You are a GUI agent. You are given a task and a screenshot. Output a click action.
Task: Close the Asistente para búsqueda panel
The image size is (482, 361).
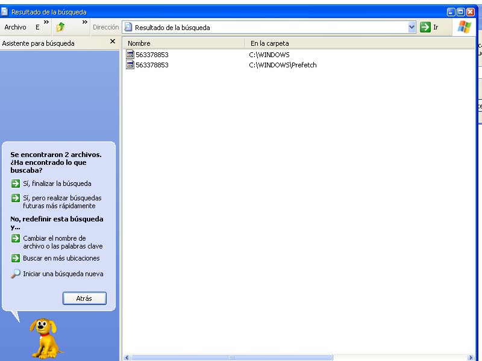(x=113, y=41)
